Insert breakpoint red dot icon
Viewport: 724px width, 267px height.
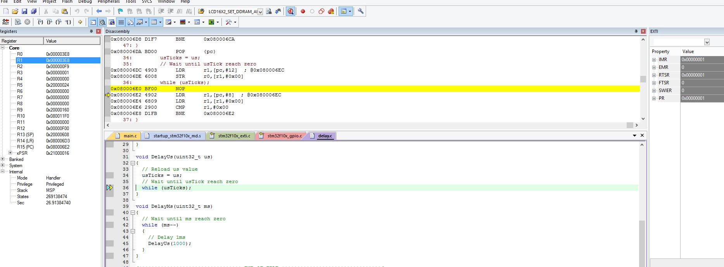point(303,11)
